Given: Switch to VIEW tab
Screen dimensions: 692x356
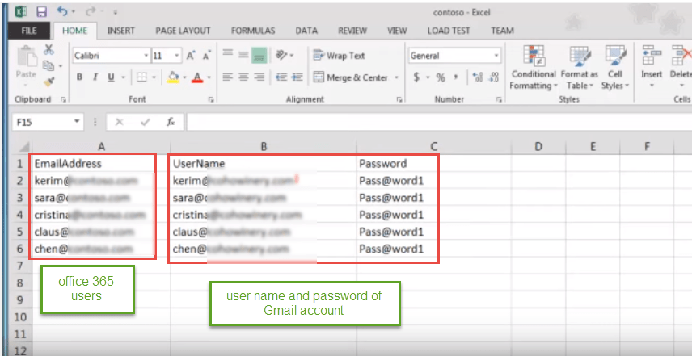Looking at the screenshot, I should click(x=397, y=31).
